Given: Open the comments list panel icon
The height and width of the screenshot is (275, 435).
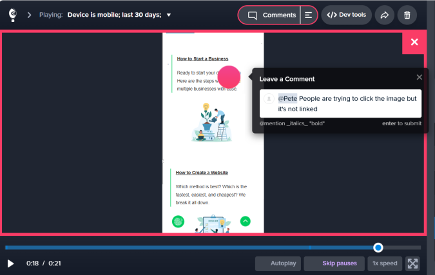Looking at the screenshot, I should pos(309,15).
